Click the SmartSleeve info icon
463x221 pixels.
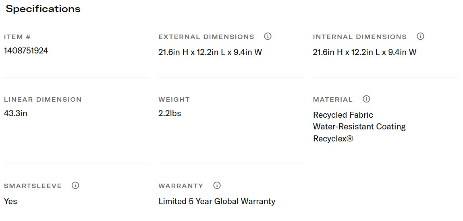75,185
